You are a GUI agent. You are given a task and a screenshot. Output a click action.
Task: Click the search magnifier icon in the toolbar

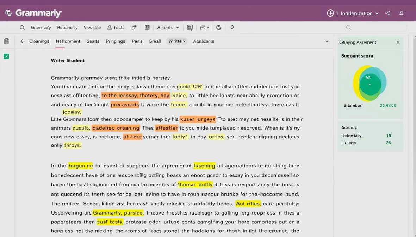tap(22, 27)
